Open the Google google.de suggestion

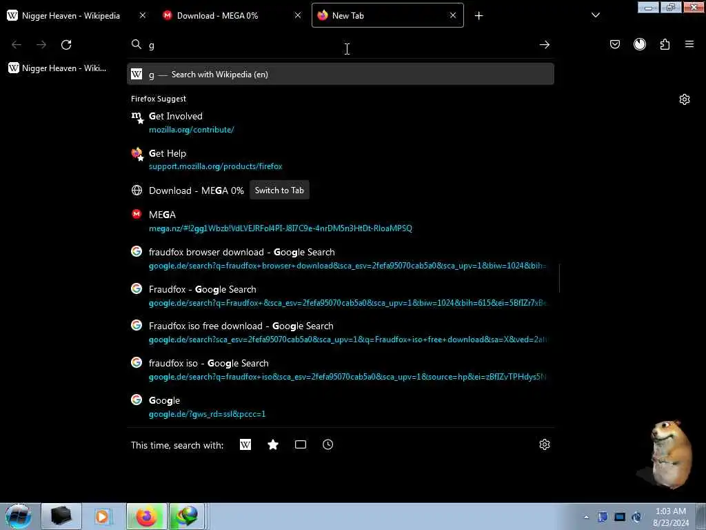point(341,406)
